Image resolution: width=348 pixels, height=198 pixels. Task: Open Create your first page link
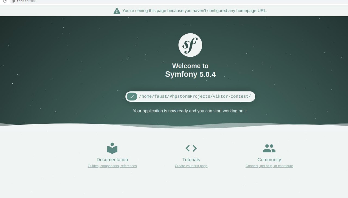pyautogui.click(x=191, y=166)
